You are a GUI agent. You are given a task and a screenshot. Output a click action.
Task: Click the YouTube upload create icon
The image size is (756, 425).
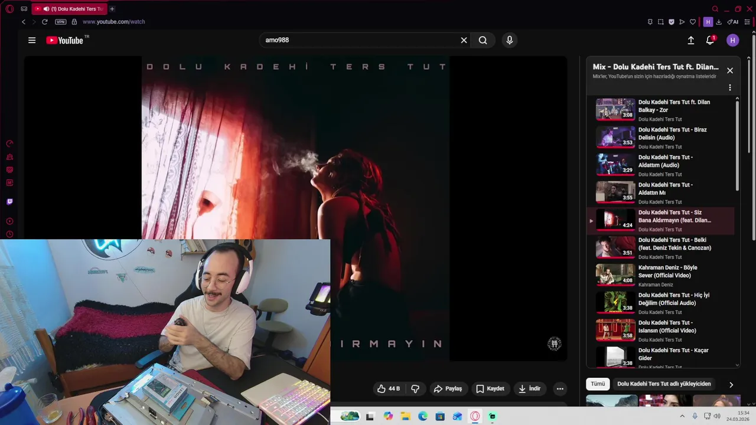coord(691,40)
